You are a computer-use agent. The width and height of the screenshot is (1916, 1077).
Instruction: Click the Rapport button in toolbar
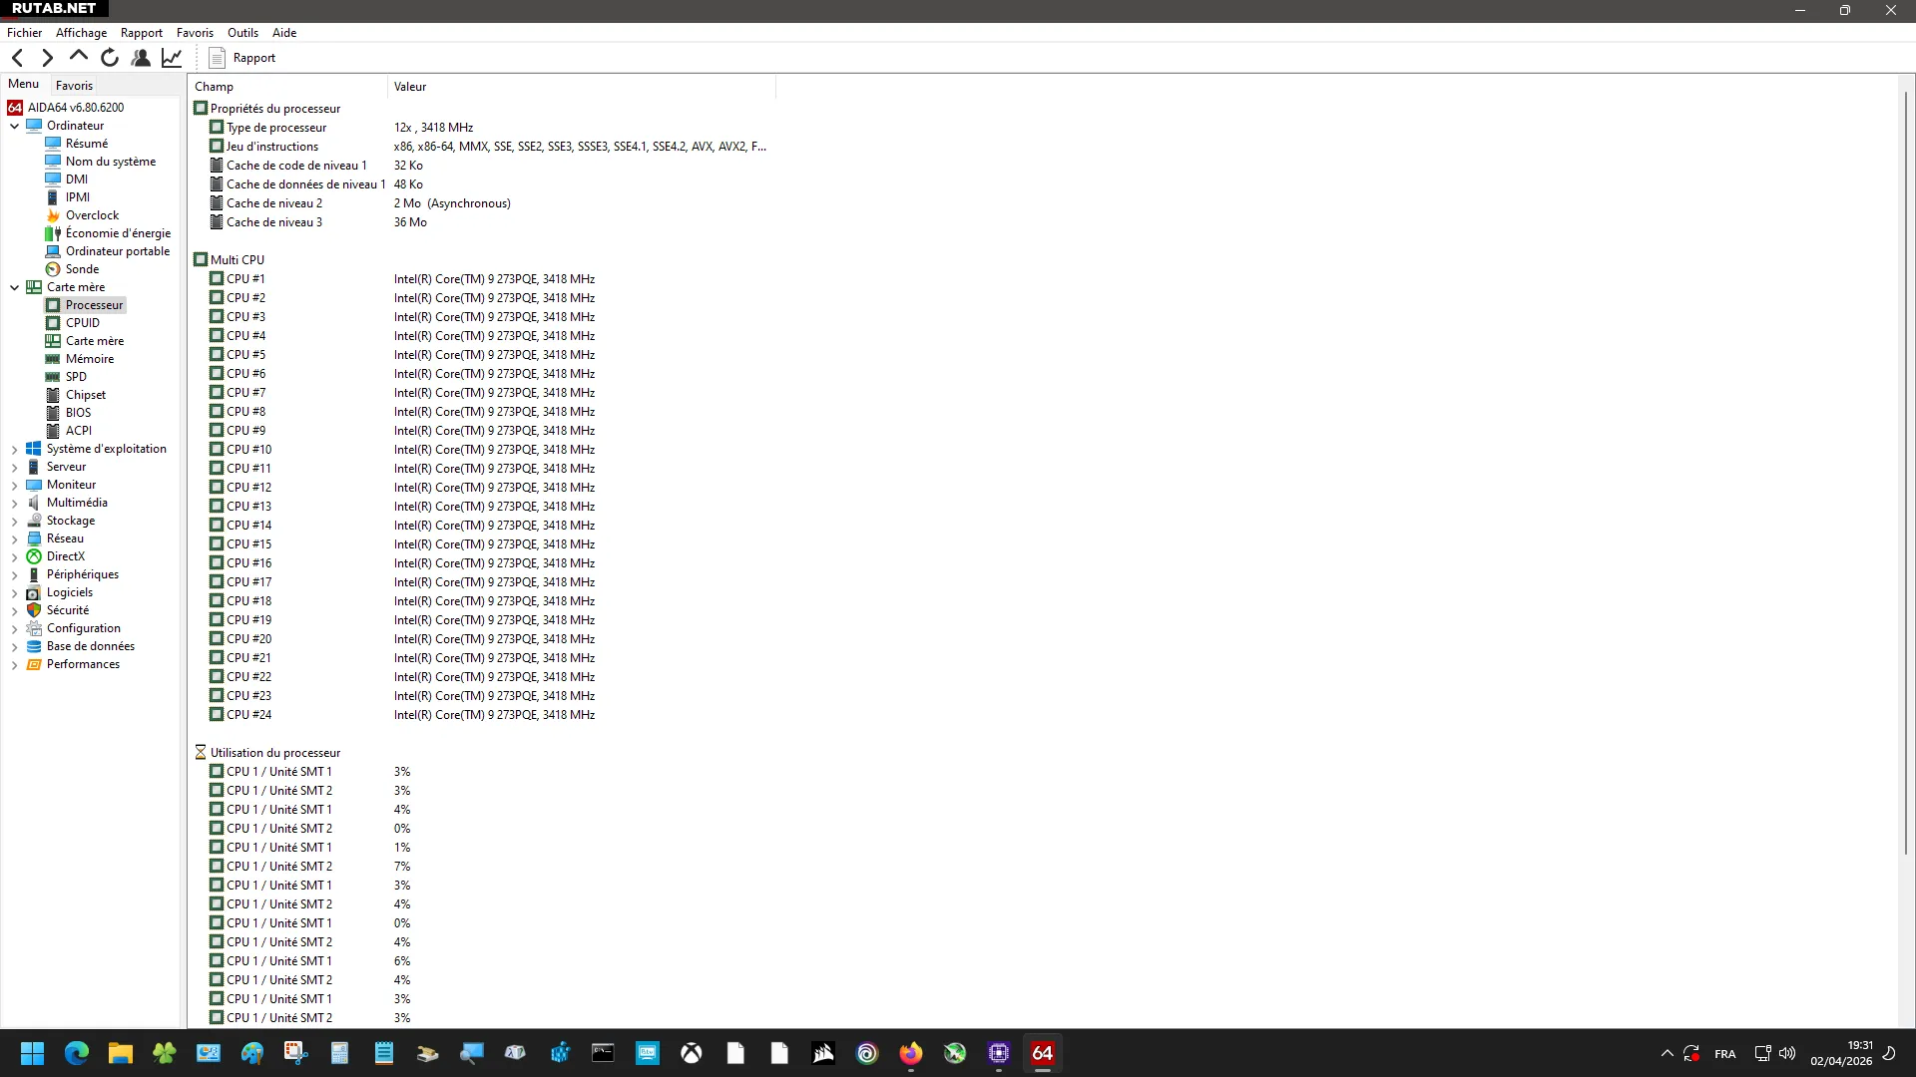click(242, 58)
